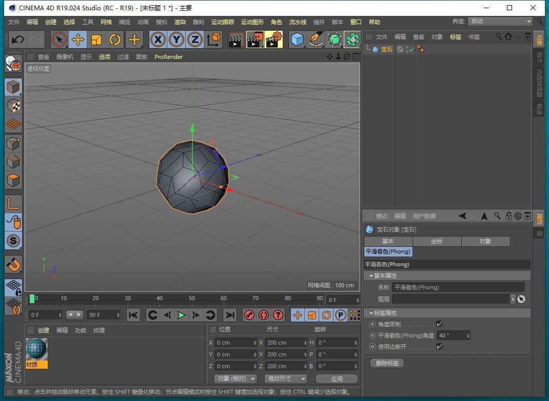Screen dimensions: 549x401
Task: Toggle X axis lock
Action: click(x=158, y=39)
